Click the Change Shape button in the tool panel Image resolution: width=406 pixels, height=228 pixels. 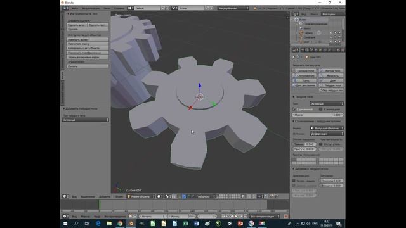[88, 39]
